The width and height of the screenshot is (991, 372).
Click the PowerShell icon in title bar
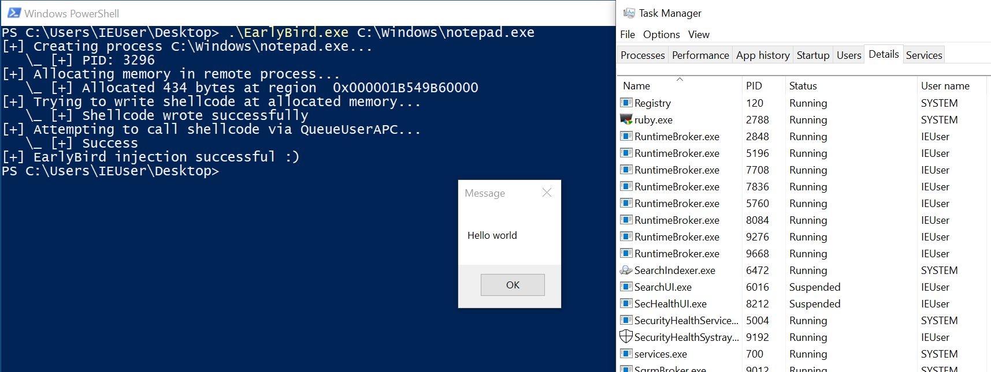(x=14, y=13)
